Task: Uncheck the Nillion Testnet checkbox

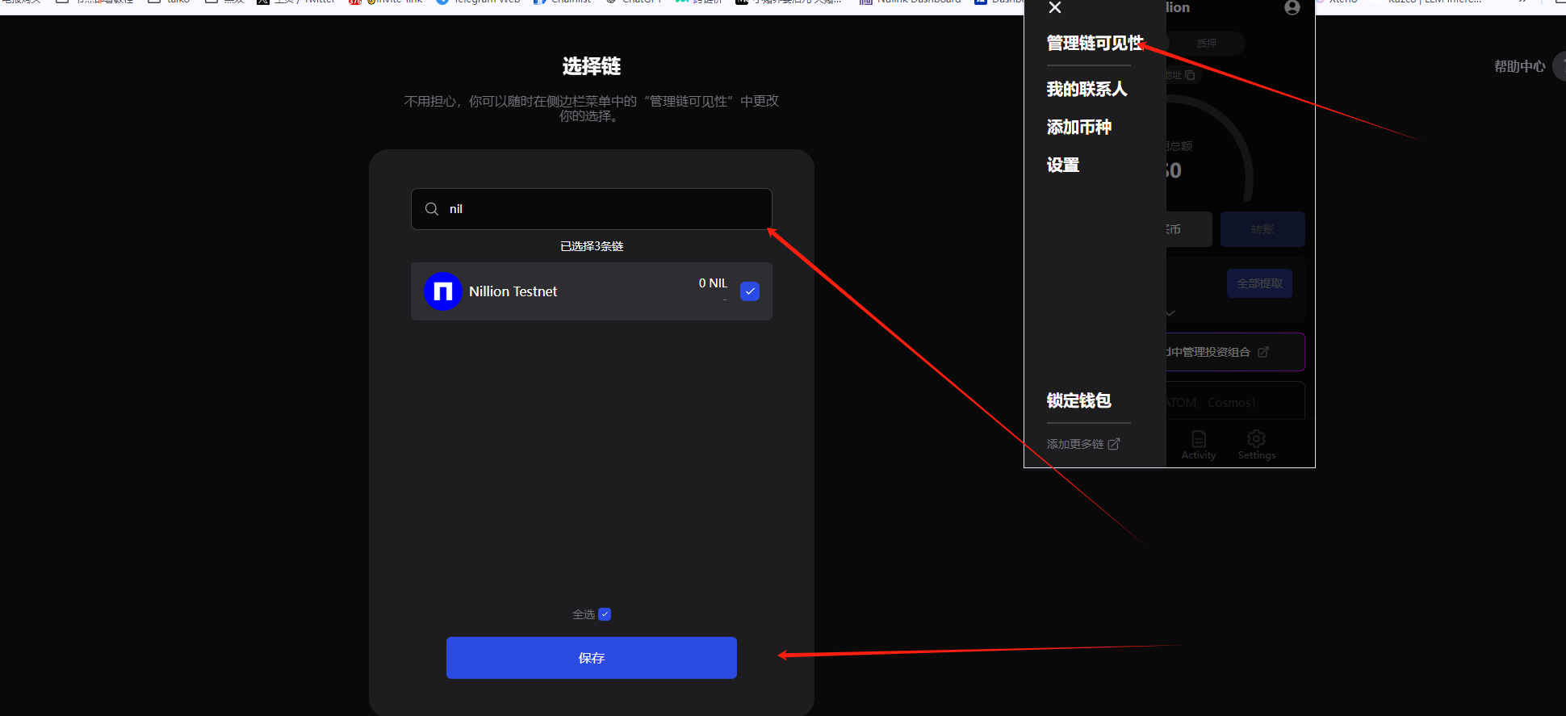Action: [750, 291]
